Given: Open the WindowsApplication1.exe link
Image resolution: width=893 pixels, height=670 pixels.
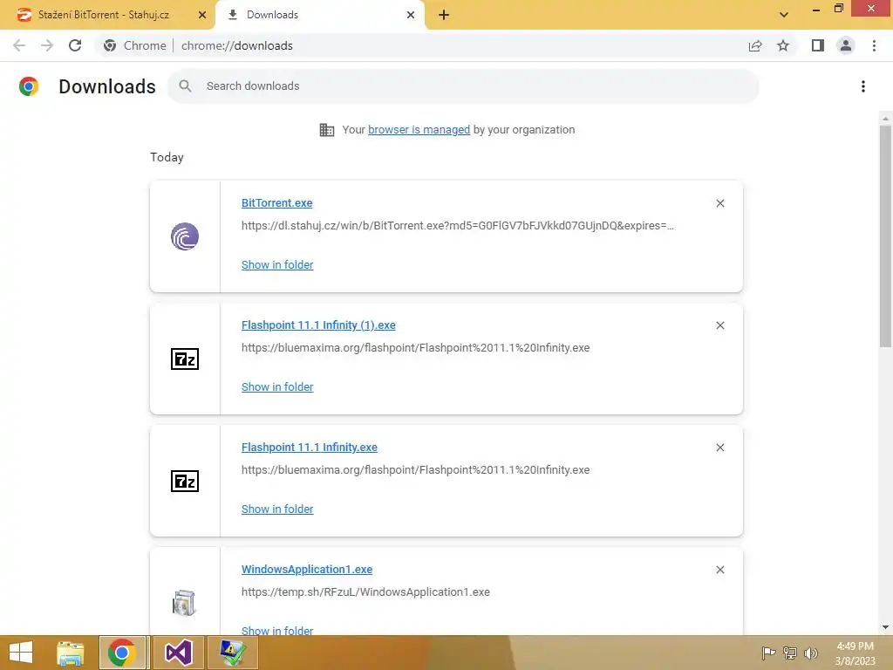Looking at the screenshot, I should coord(307,569).
